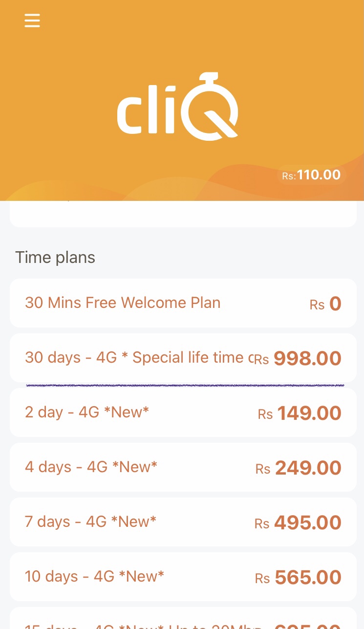Click the purple line under the 30 days plan
Viewport: 364px width, 629px height.
(185, 385)
